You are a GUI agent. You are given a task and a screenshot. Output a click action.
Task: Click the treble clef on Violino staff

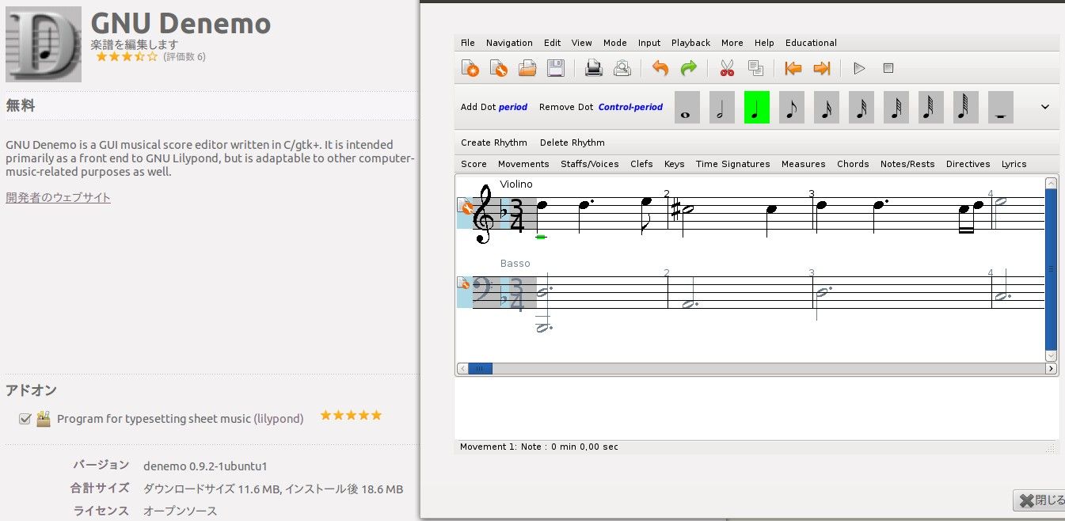tap(483, 214)
